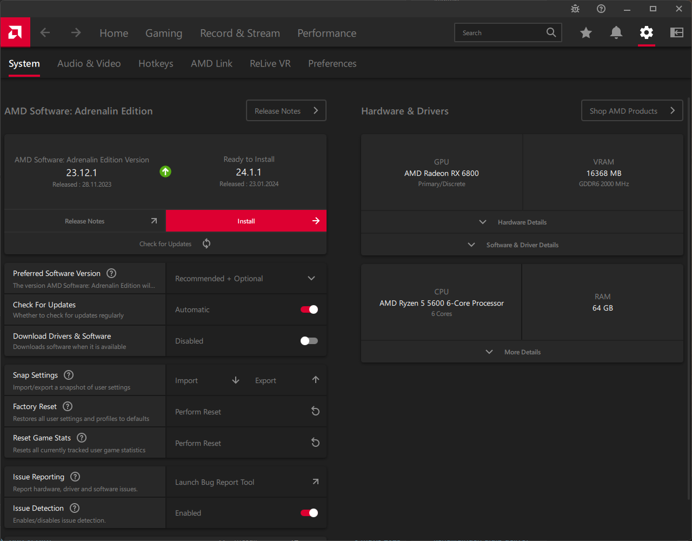Show help for Snap Settings

69,375
